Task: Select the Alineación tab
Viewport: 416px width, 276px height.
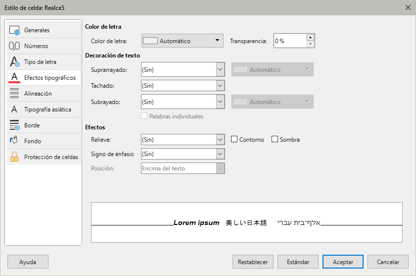Action: (44, 93)
